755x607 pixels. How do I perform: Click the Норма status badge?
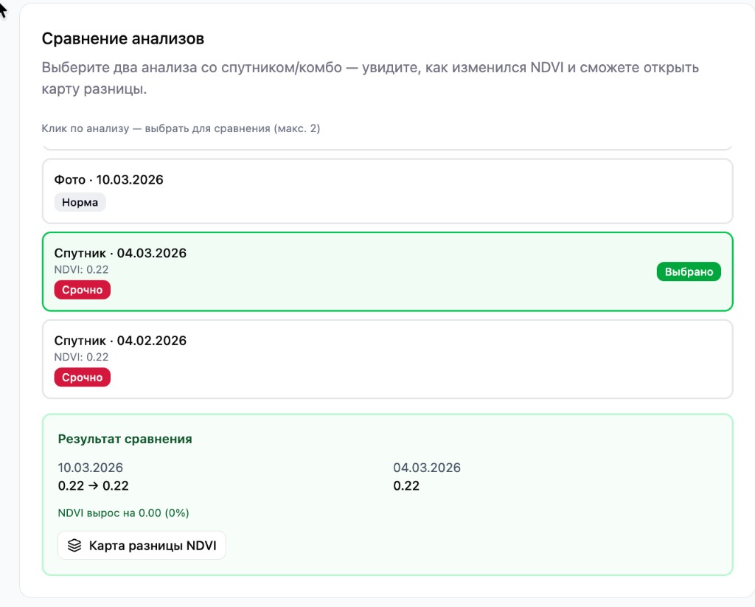(x=80, y=201)
